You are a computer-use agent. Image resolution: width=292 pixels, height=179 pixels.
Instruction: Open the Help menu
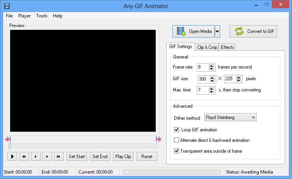point(57,16)
